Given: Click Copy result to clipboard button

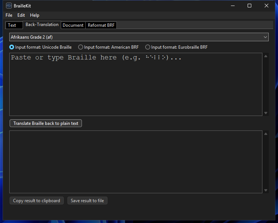Looking at the screenshot, I should tap(37, 201).
